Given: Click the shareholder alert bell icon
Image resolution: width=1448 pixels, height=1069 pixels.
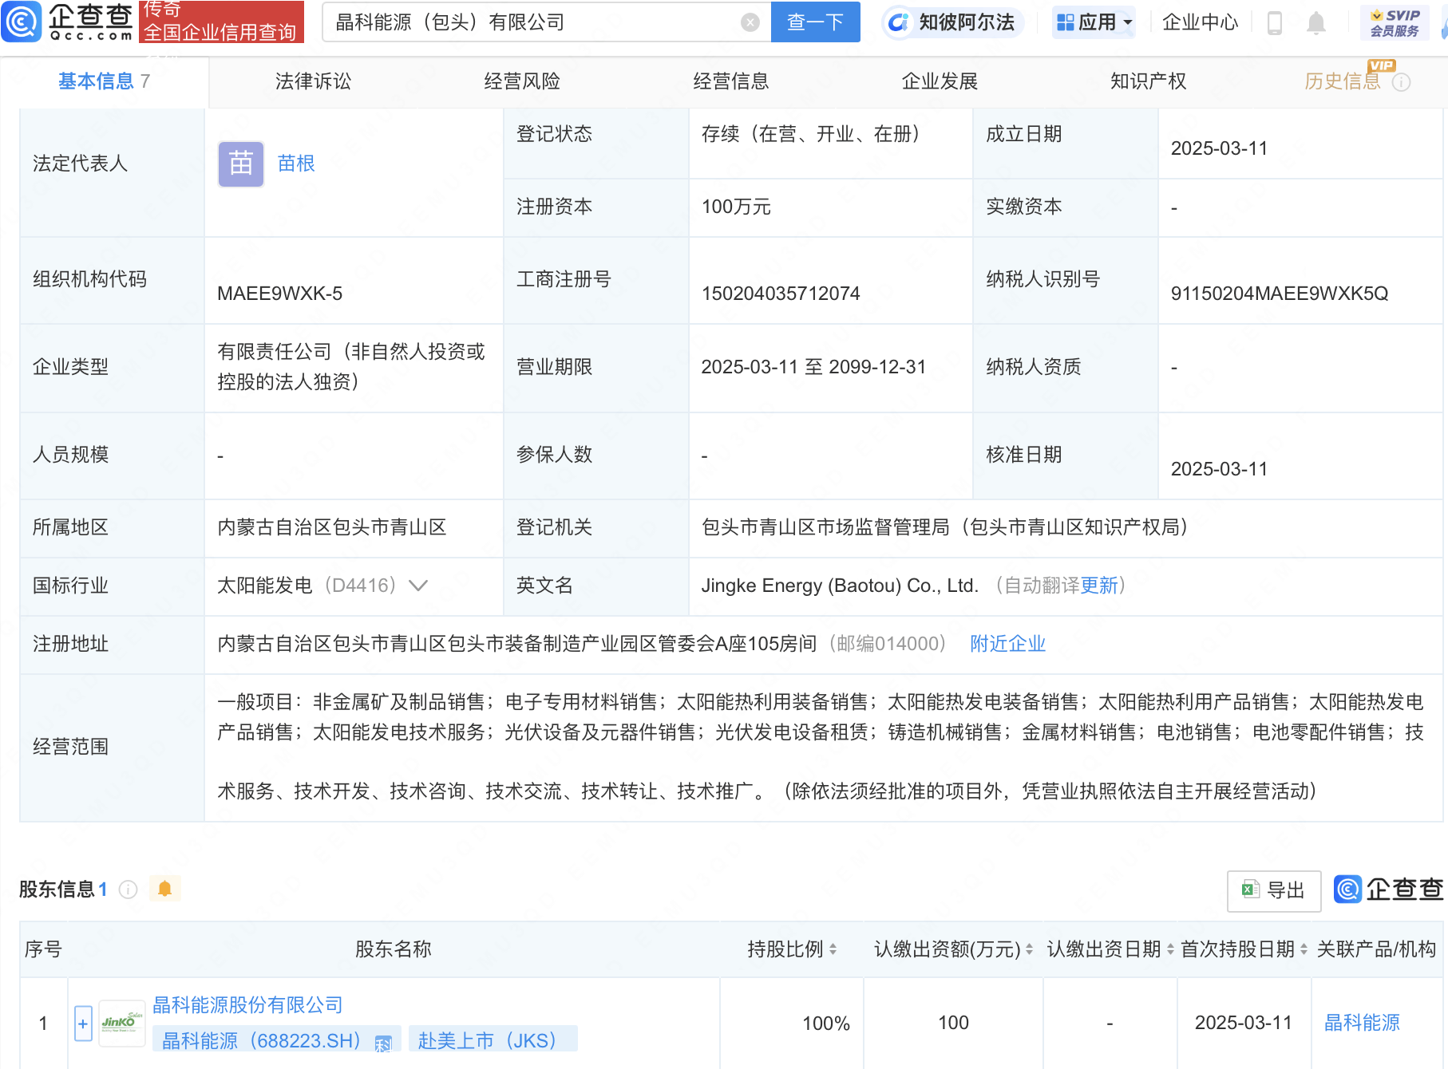Looking at the screenshot, I should coord(164,889).
